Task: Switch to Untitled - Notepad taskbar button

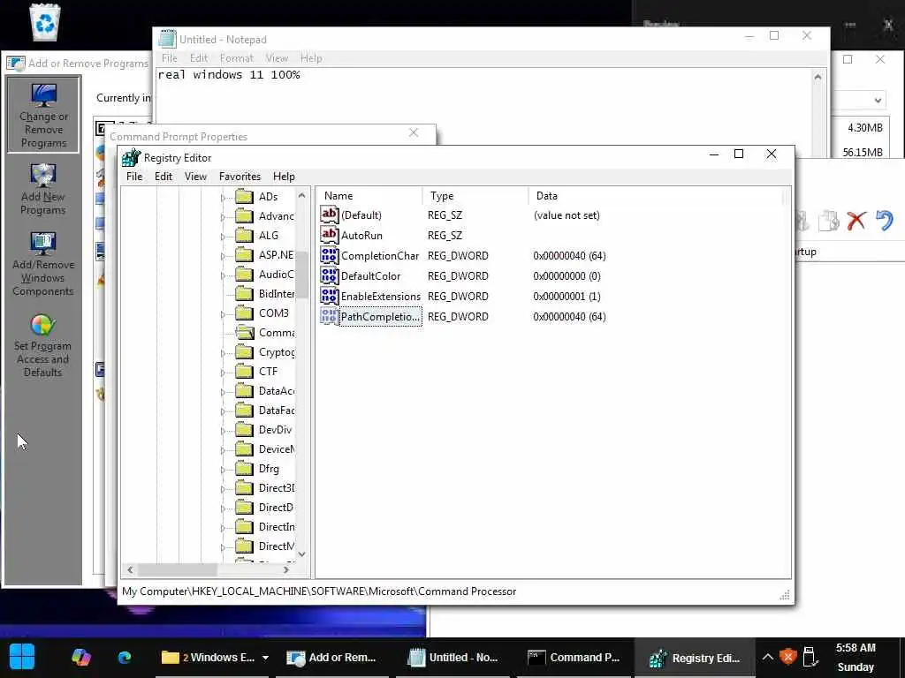Action: click(453, 657)
